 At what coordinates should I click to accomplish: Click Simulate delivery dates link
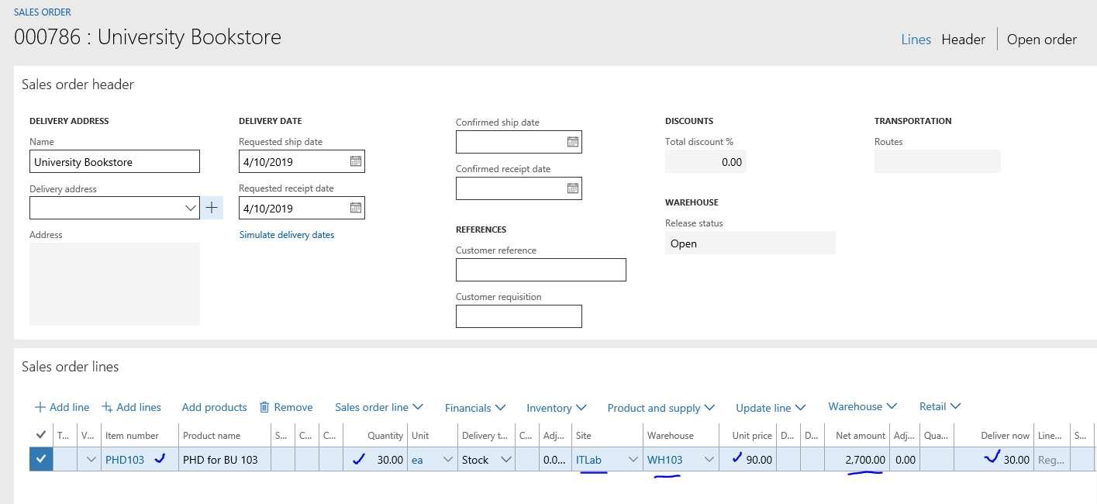[287, 235]
